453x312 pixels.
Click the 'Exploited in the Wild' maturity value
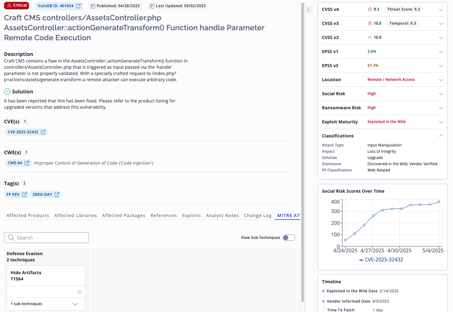pyautogui.click(x=387, y=122)
